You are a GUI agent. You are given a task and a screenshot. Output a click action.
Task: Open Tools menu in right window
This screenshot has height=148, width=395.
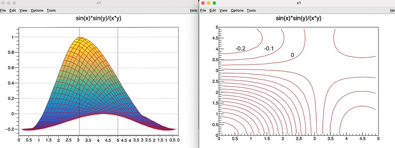coord(251,10)
